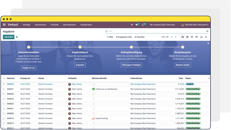Open the conversations chat bubble icon
This screenshot has width=231, height=130.
tap(137, 25)
